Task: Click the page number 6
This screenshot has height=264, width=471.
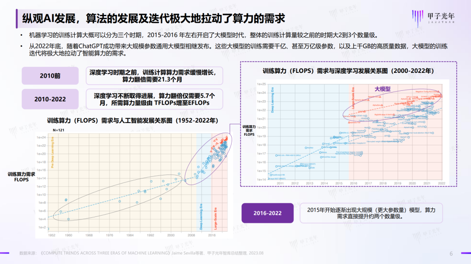Action: point(451,254)
